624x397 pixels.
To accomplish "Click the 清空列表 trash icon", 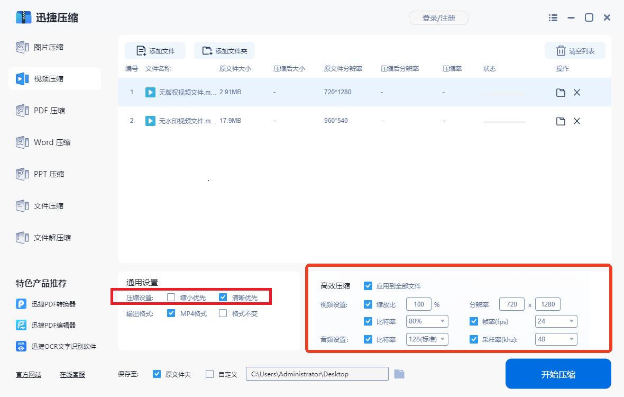I will click(x=561, y=50).
